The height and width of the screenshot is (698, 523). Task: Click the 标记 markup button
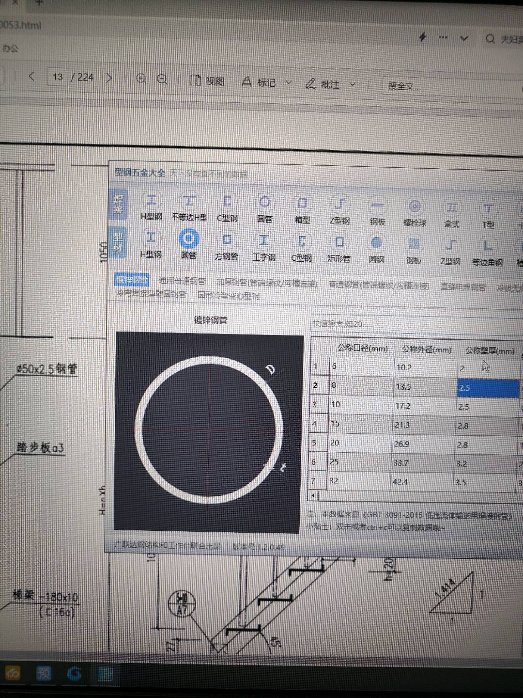[x=259, y=82]
